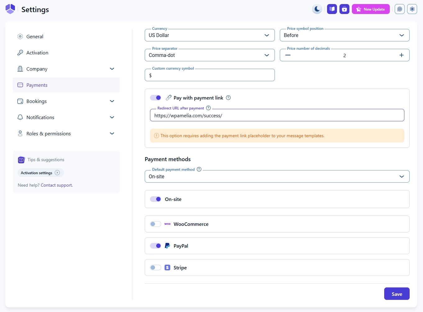
Task: Enable the WooCommerce payment toggle
Action: [x=156, y=224]
